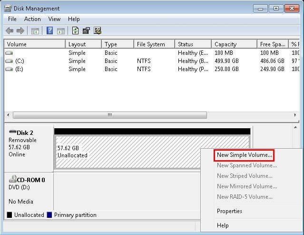
Task: Sort by the Layout column header
Action: click(x=83, y=44)
